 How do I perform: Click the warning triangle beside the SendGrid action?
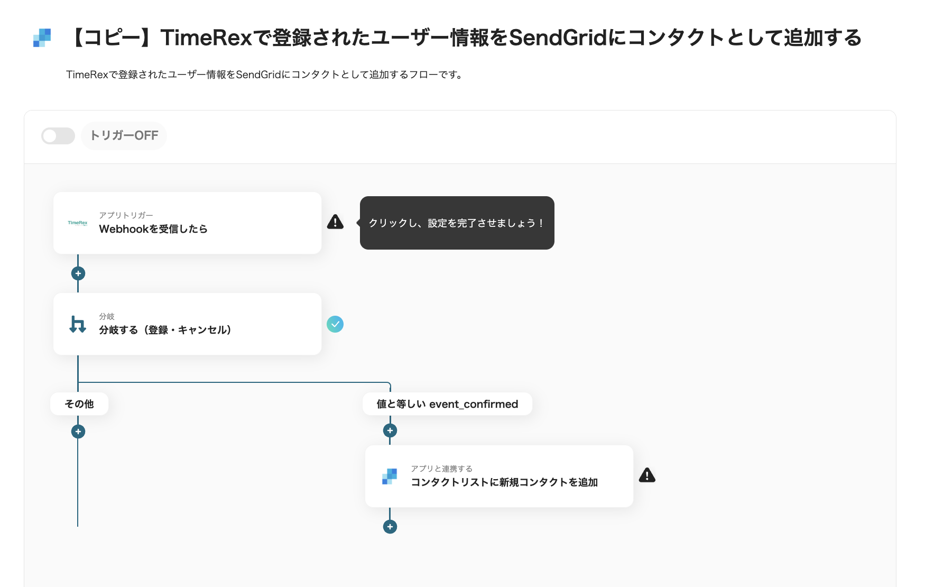pos(647,475)
